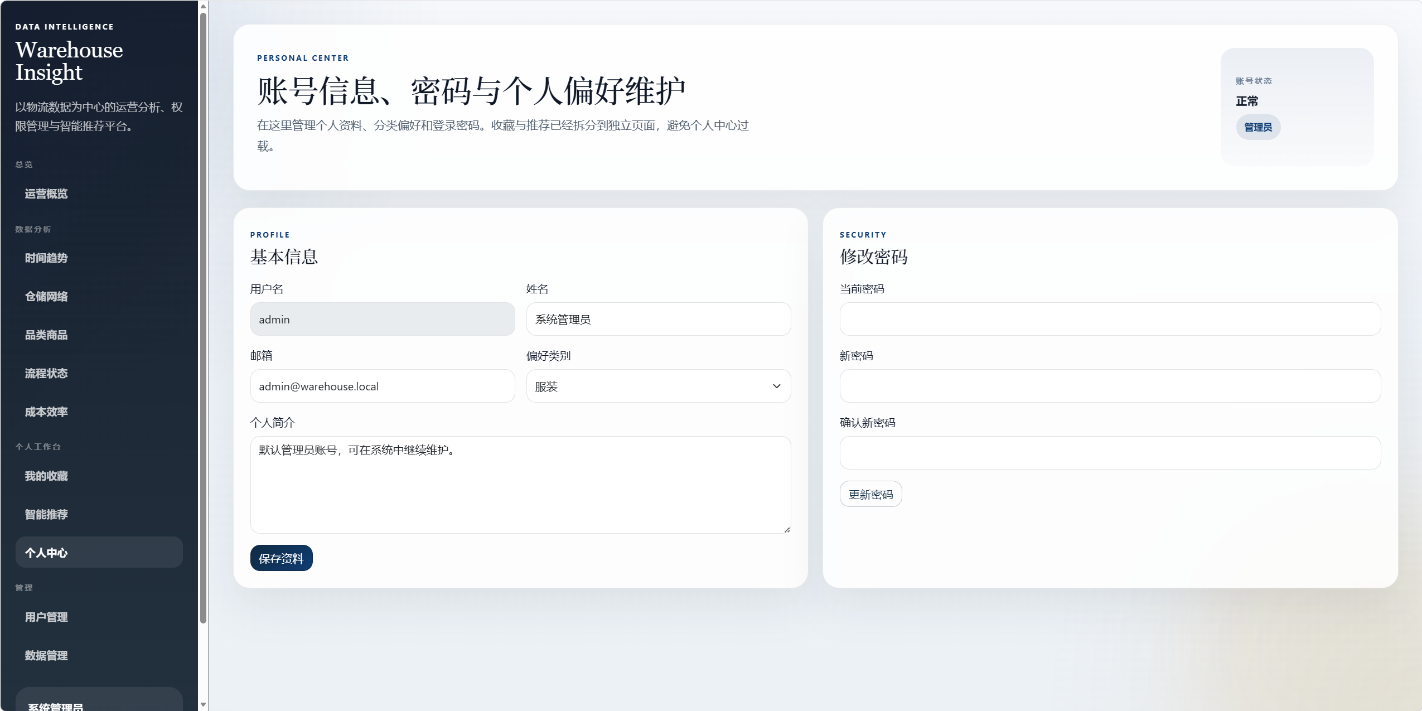Click sidebar scrollbar down arrow
The height and width of the screenshot is (711, 1422).
click(203, 704)
